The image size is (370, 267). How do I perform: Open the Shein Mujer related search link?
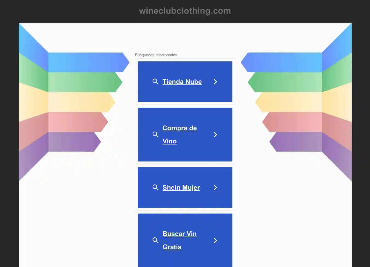click(x=181, y=188)
